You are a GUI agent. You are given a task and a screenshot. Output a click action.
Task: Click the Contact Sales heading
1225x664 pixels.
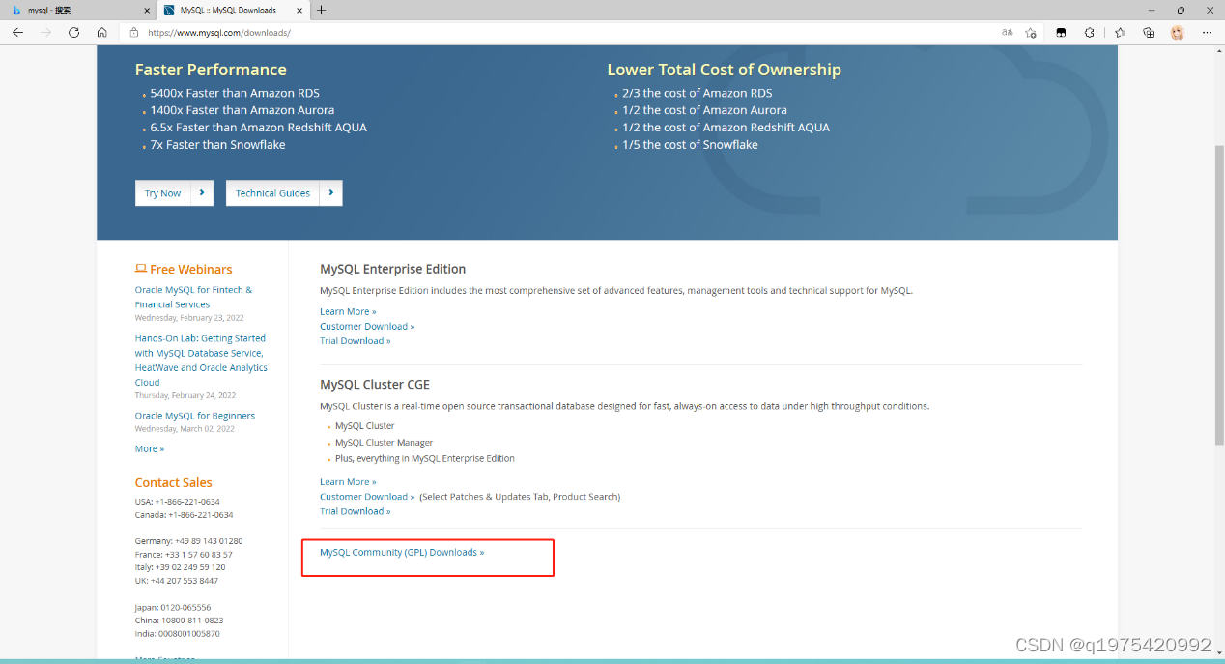coord(174,482)
